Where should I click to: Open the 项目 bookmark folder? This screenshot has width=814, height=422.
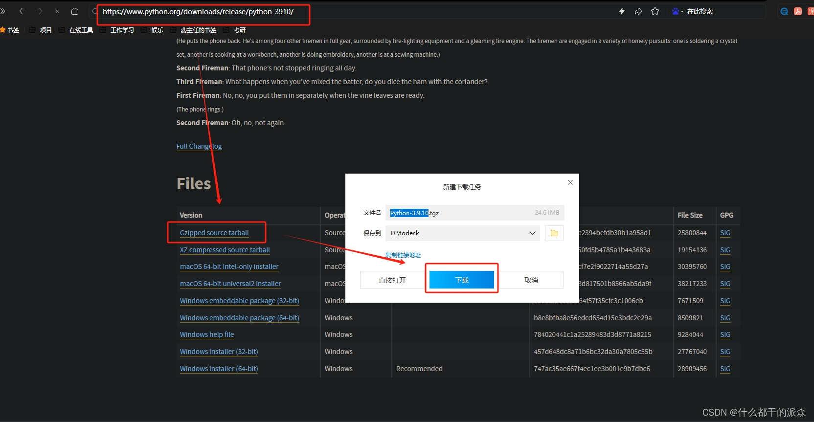(41, 30)
